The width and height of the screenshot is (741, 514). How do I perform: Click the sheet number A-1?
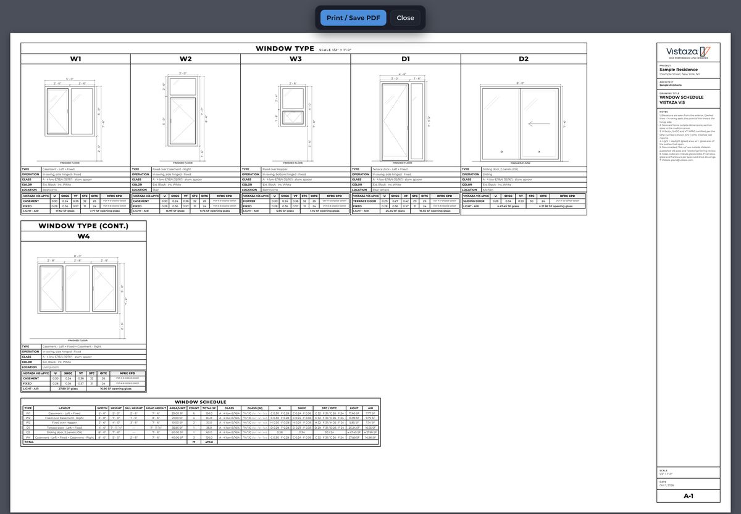(x=689, y=496)
